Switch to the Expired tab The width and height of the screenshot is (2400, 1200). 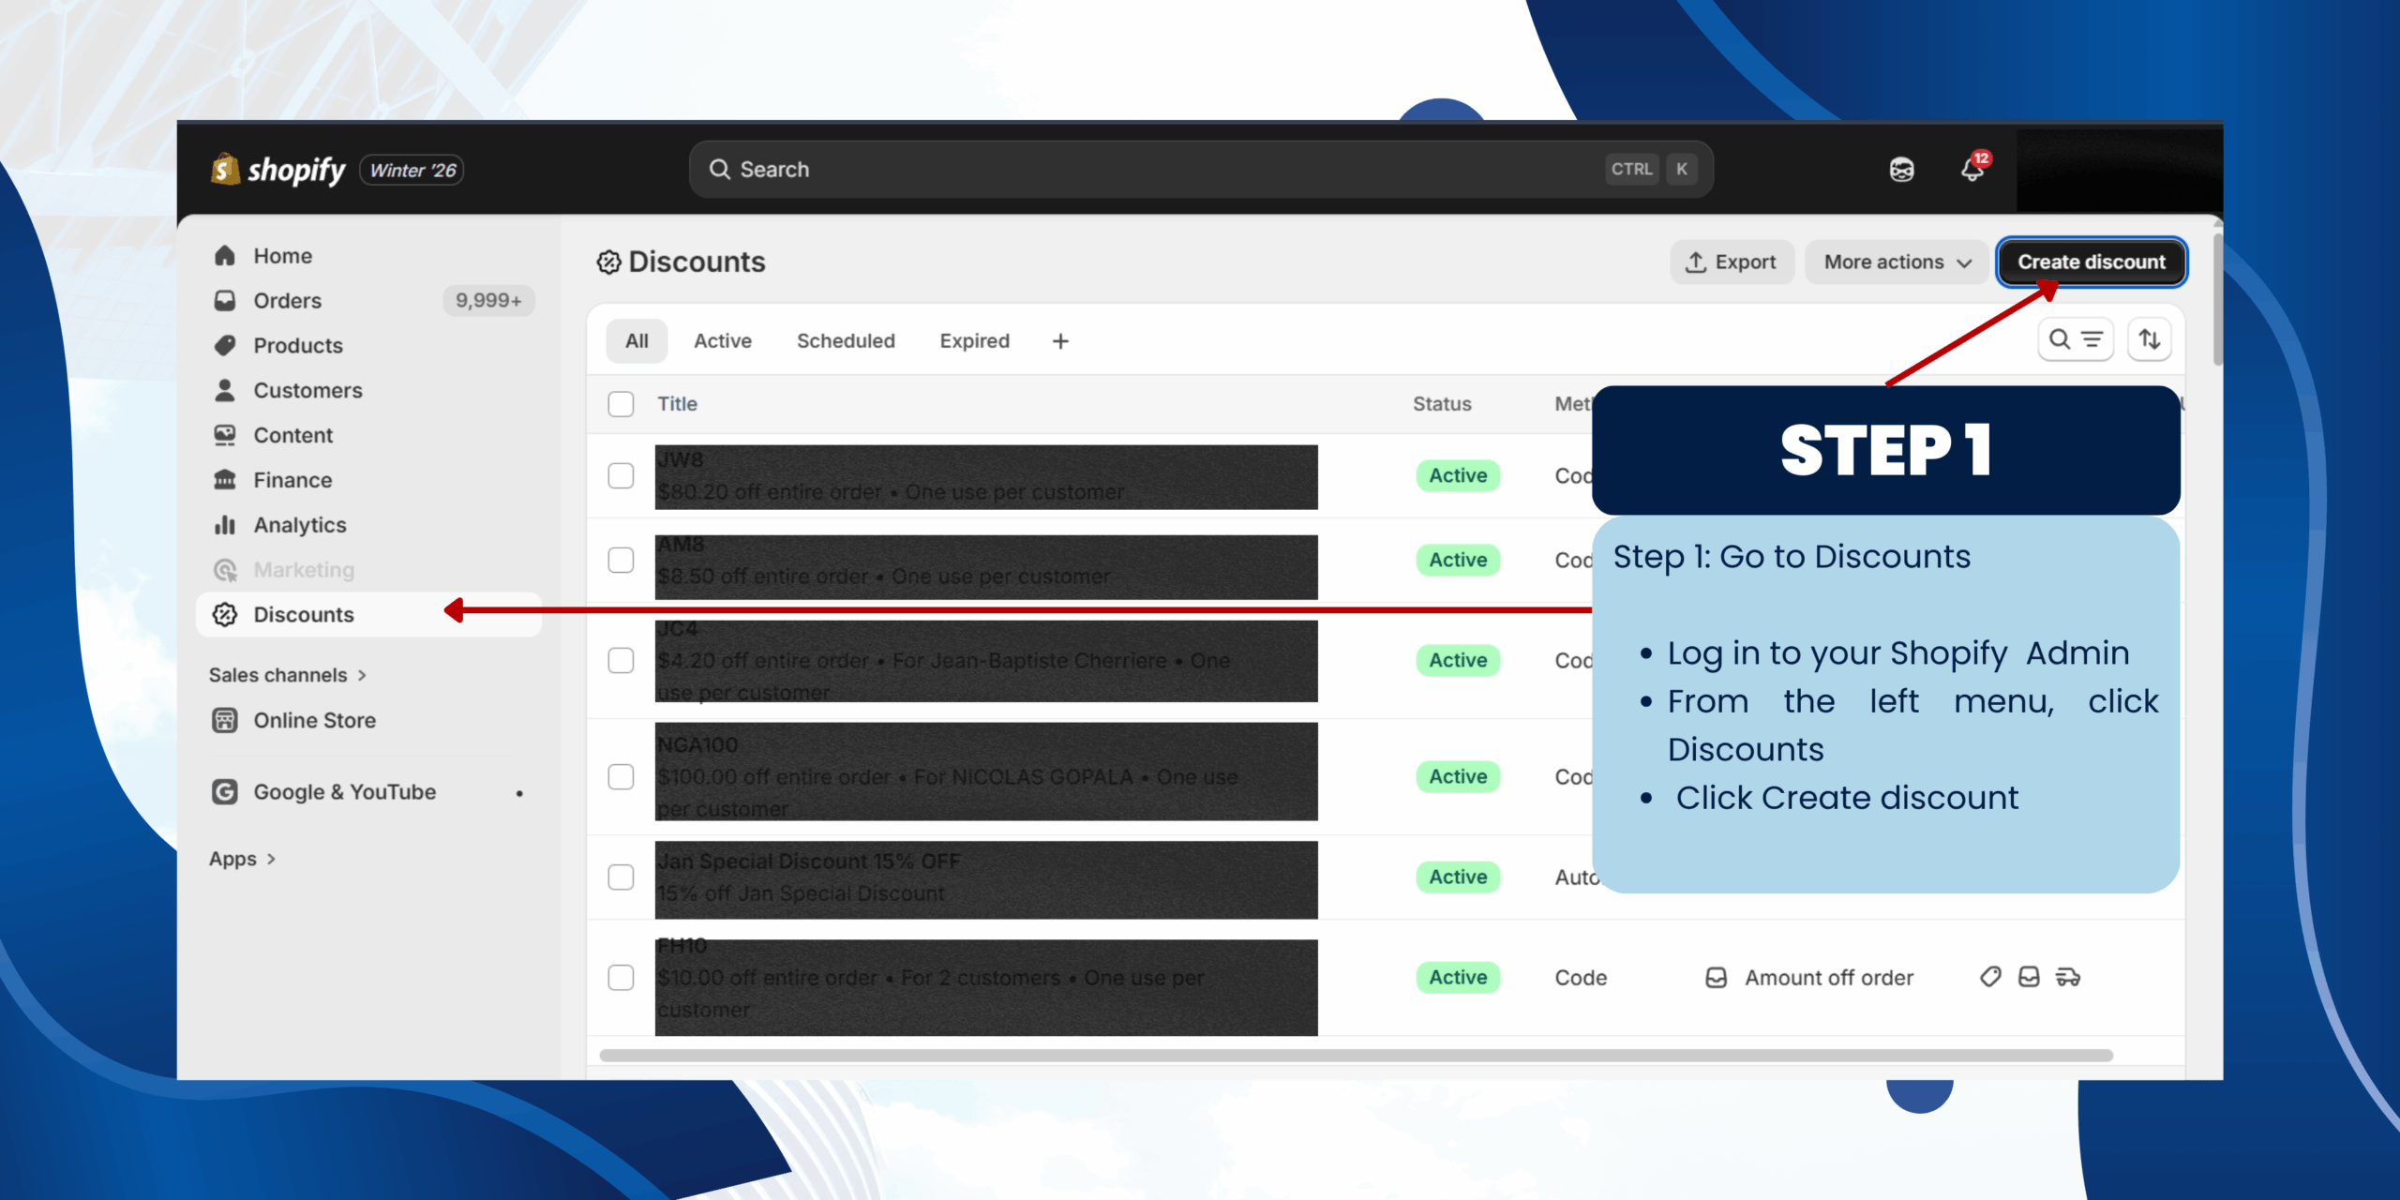tap(974, 341)
